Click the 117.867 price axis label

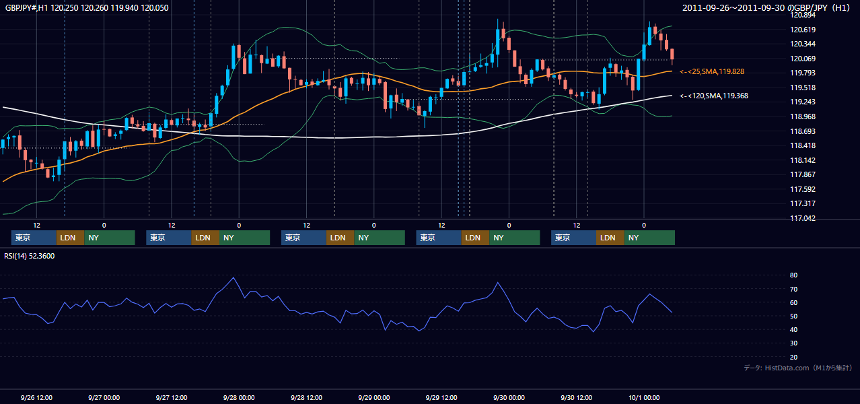[x=802, y=174]
